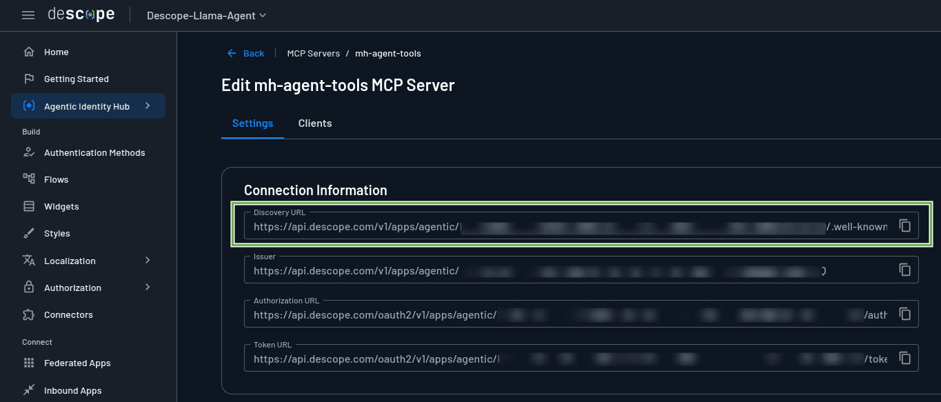The height and width of the screenshot is (402, 941).
Task: Click the Token URL field
Action: pos(581,358)
